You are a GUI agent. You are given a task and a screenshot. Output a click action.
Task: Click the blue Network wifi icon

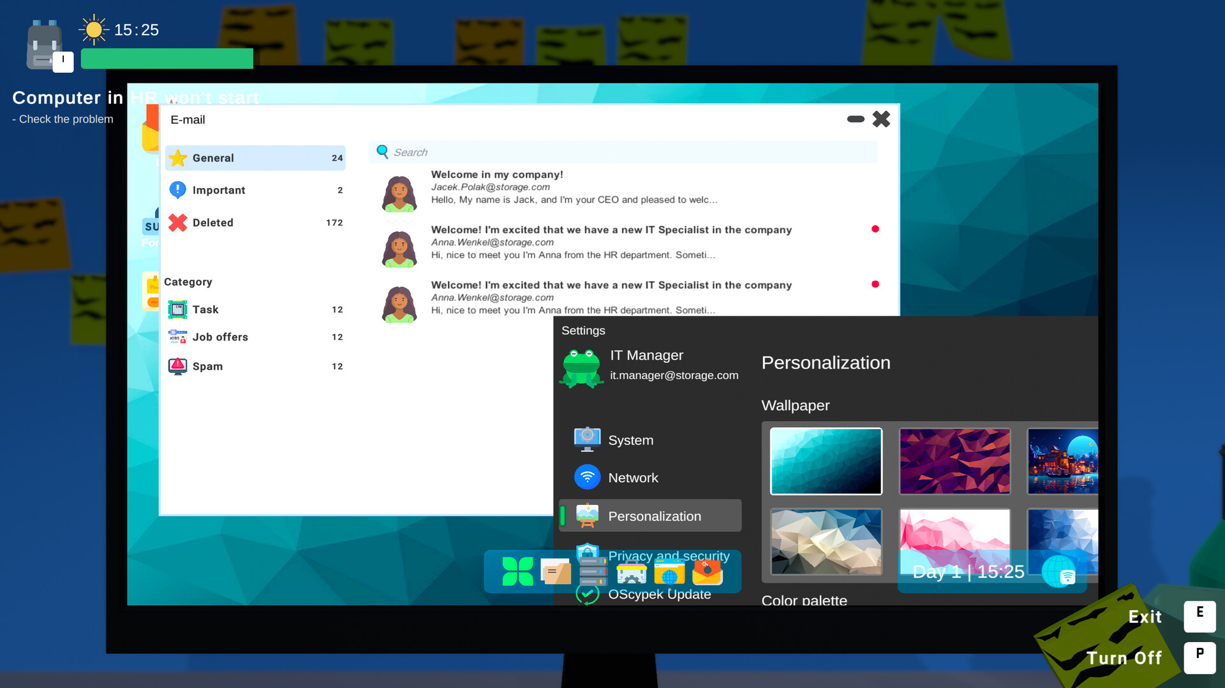(x=587, y=477)
